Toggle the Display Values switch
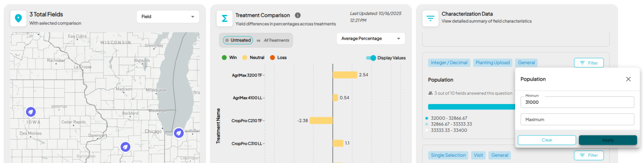This screenshot has height=163, width=643. click(371, 58)
